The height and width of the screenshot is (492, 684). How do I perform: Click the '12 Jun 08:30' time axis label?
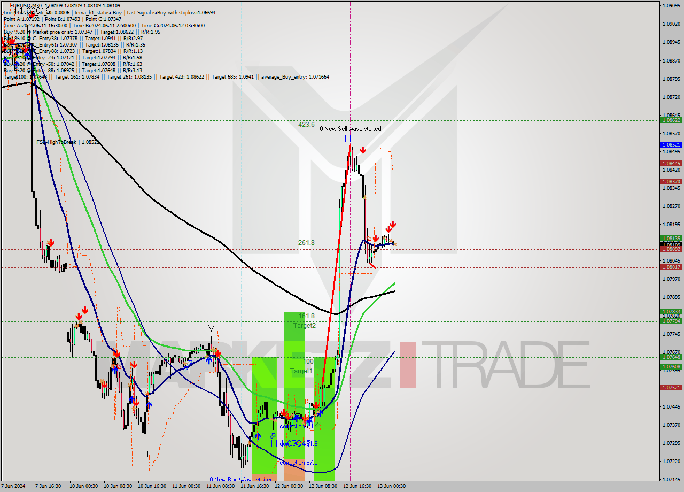point(323,486)
